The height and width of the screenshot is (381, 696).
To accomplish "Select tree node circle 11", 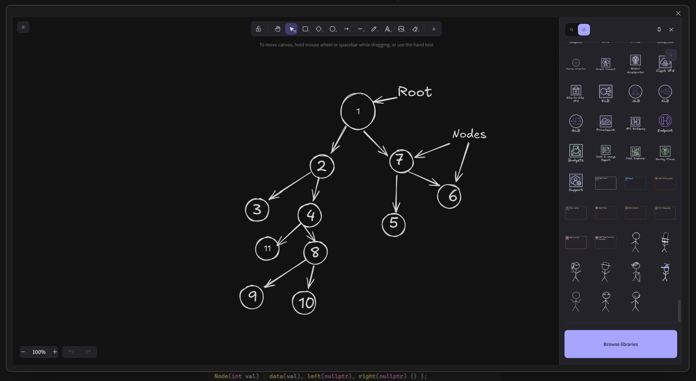I will click(267, 249).
